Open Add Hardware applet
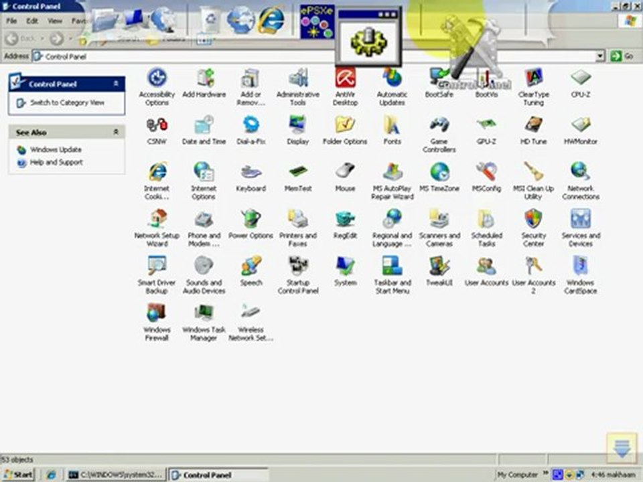Image resolution: width=643 pixels, height=482 pixels. pyautogui.click(x=204, y=83)
